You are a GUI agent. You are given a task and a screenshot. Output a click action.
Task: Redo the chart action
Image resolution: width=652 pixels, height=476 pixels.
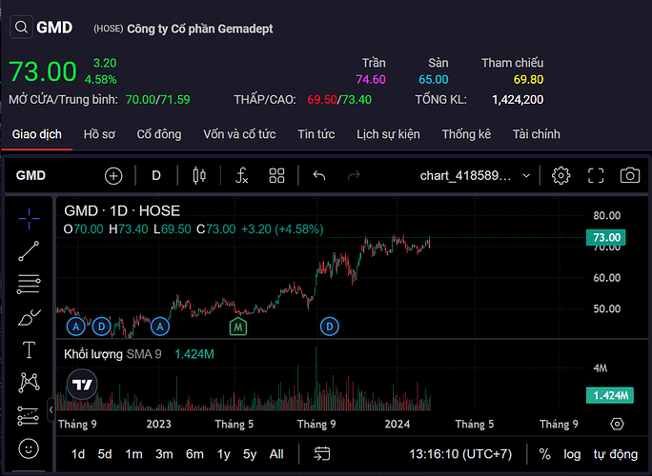(x=354, y=176)
